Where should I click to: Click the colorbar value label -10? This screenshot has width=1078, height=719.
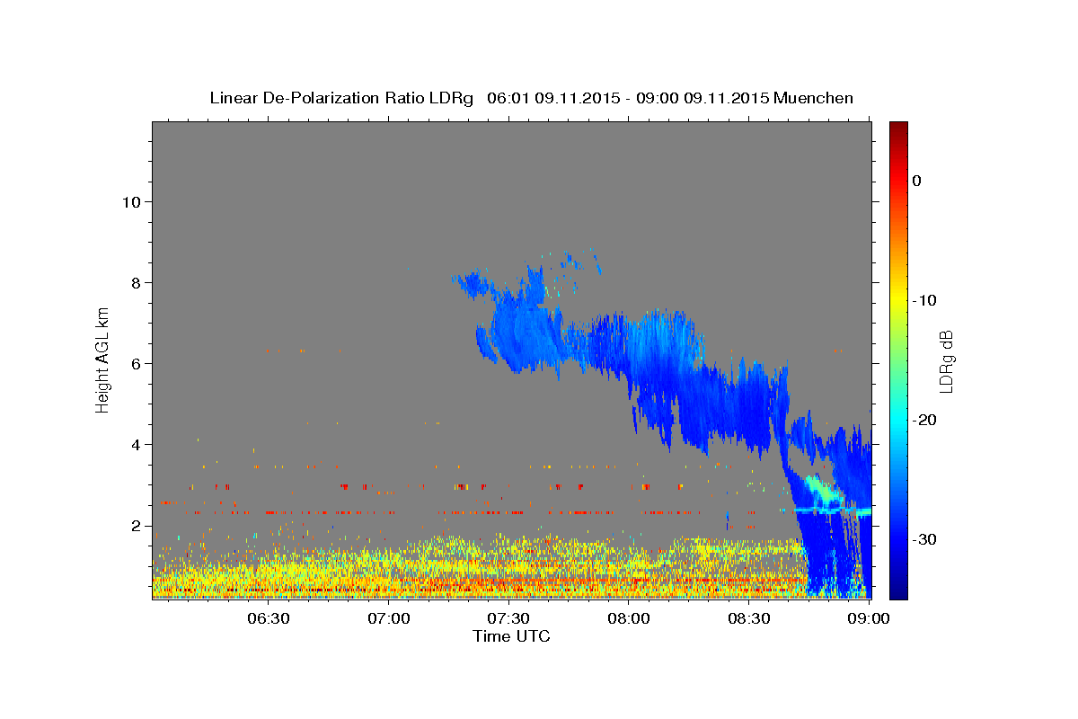point(924,300)
